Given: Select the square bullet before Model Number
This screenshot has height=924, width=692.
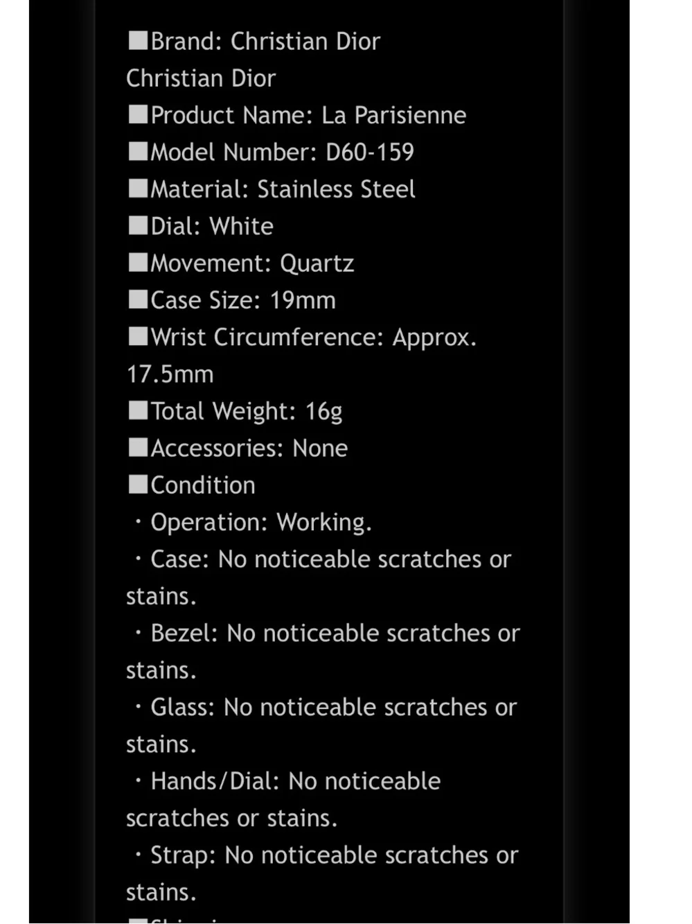Looking at the screenshot, I should pyautogui.click(x=138, y=151).
